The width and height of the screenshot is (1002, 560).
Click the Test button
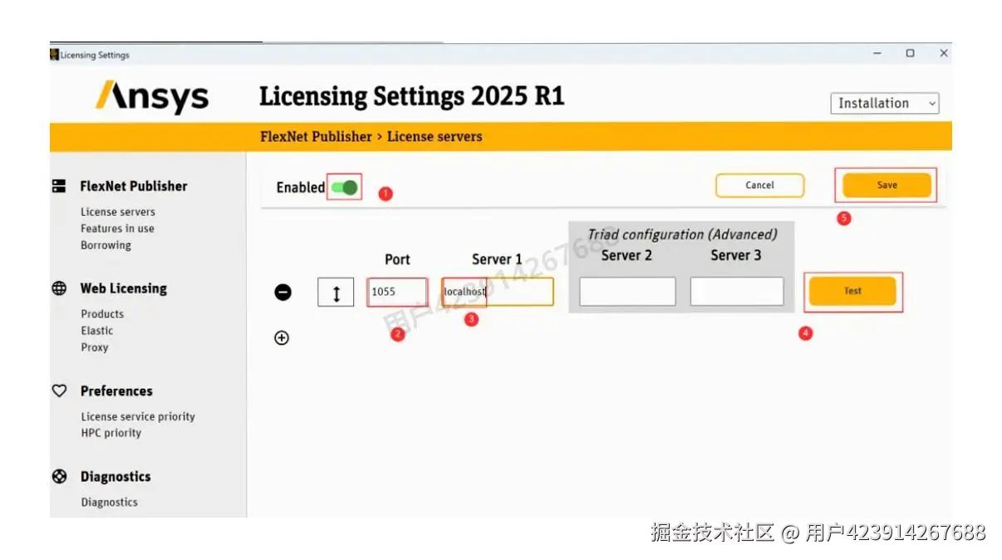pyautogui.click(x=852, y=292)
